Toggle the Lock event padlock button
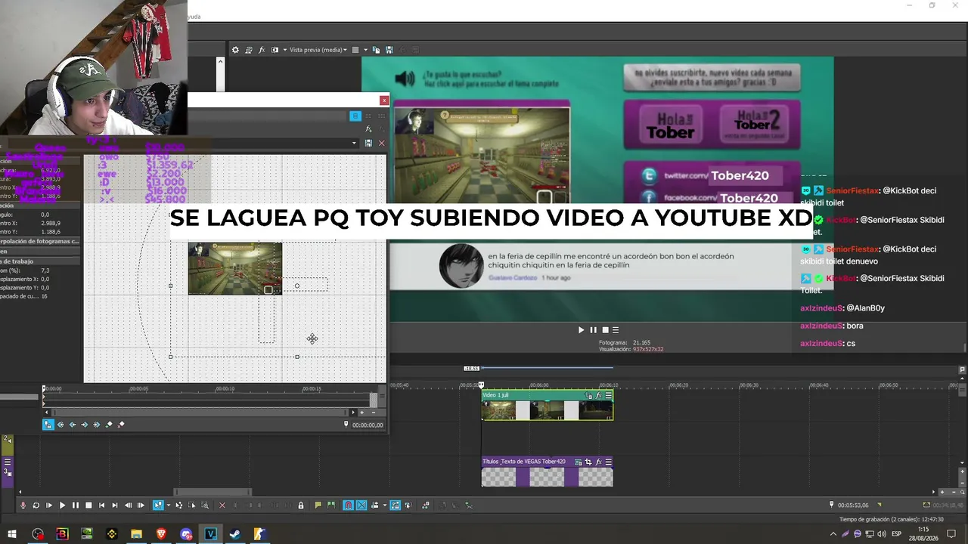This screenshot has width=968, height=544. tap(301, 505)
